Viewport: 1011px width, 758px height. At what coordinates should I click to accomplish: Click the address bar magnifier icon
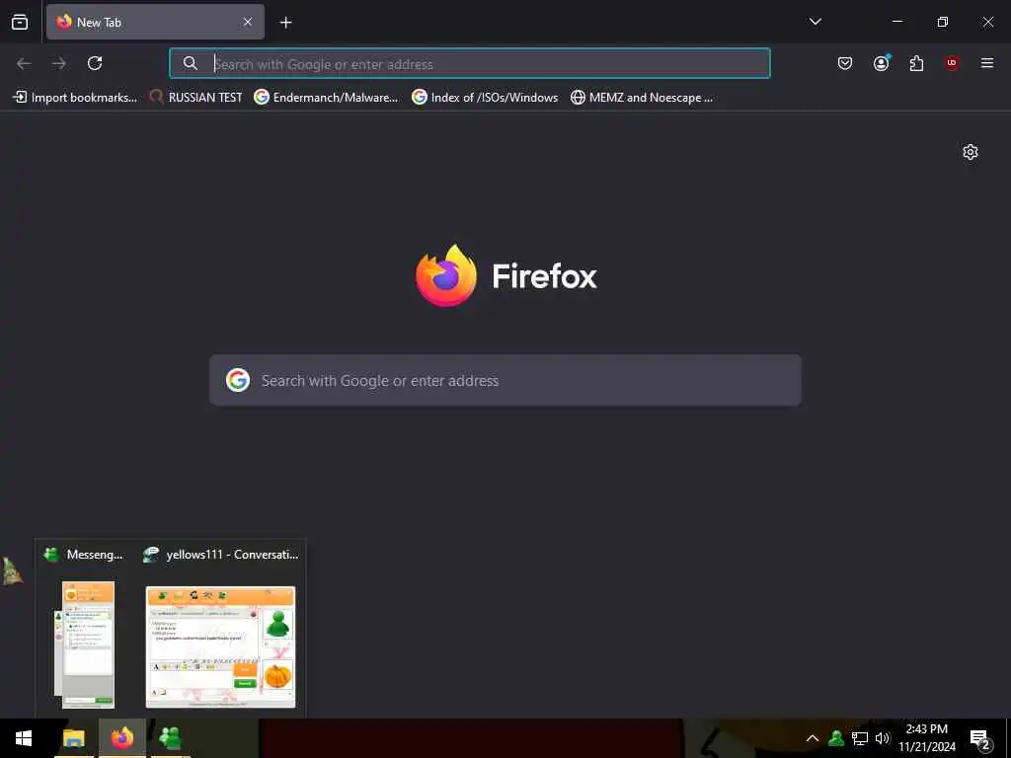click(x=191, y=63)
